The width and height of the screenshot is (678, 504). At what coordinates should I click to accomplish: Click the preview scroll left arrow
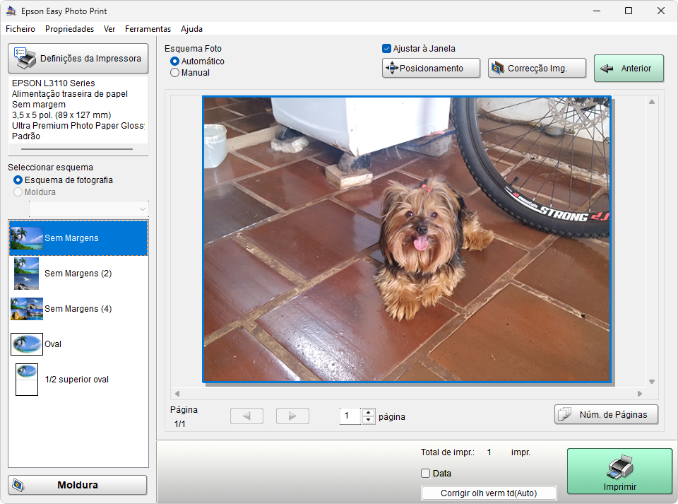(177, 394)
